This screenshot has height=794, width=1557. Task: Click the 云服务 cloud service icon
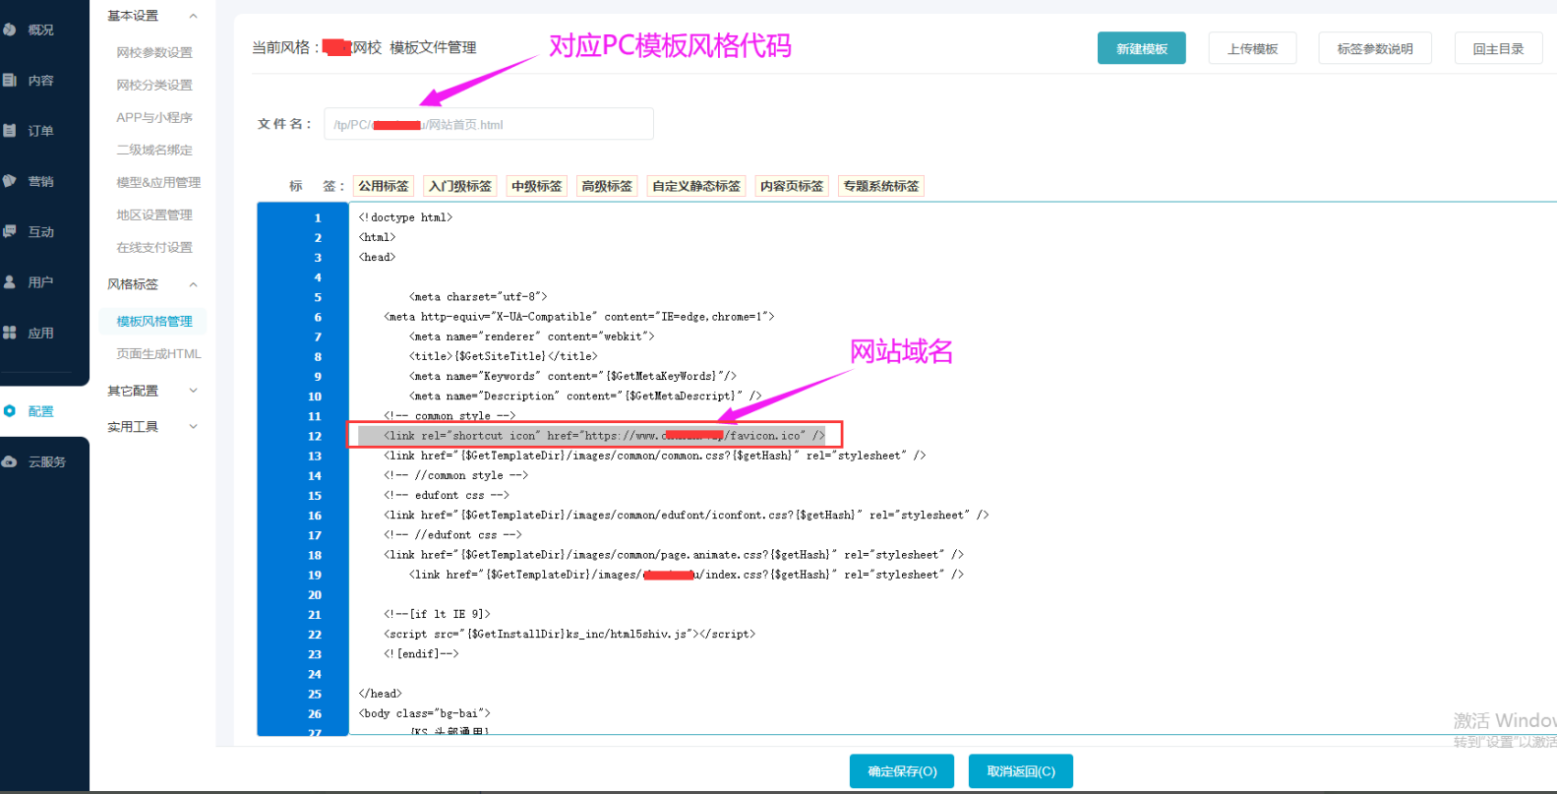(x=10, y=461)
